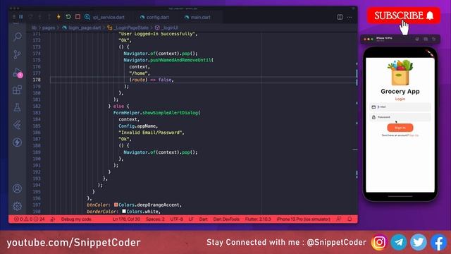Open feedback icon in status bar
The image size is (451, 254).
coord(339,219)
